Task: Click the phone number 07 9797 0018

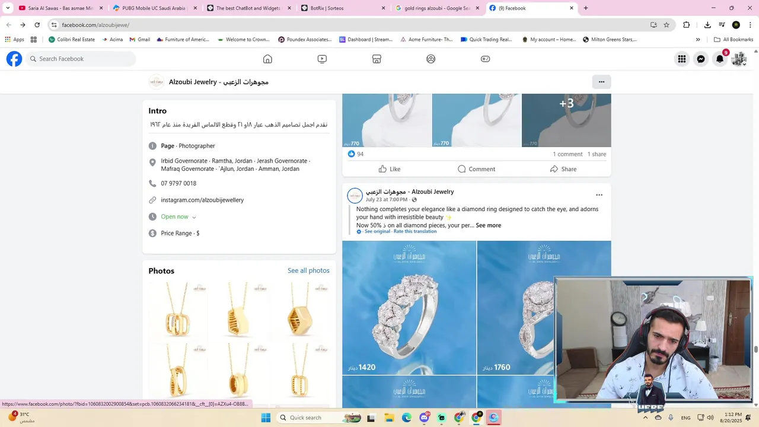Action: [178, 183]
